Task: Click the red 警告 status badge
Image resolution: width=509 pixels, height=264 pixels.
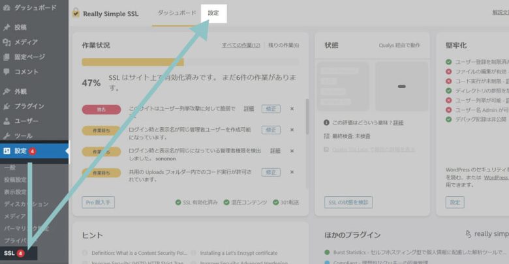Action: pos(101,110)
